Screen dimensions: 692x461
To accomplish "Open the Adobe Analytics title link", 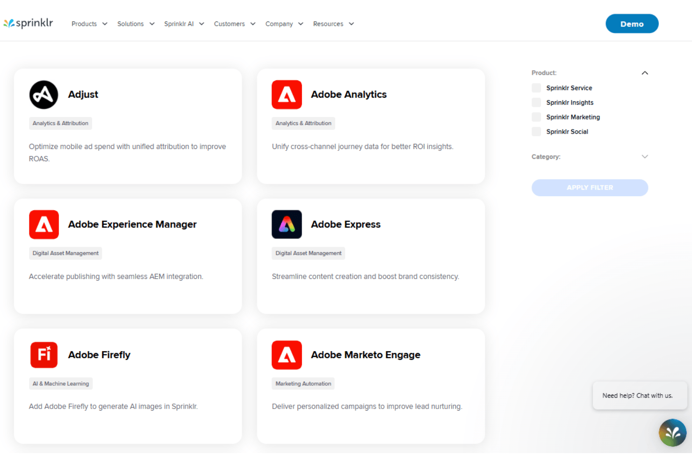I will 349,94.
